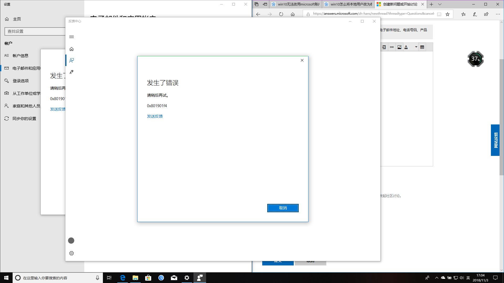Show tabs you've set aside icon

(x=256, y=4)
